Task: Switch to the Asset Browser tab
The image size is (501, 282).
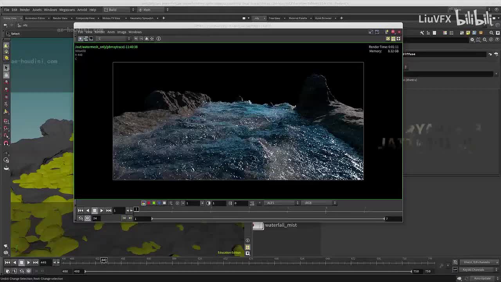Action: click(323, 18)
